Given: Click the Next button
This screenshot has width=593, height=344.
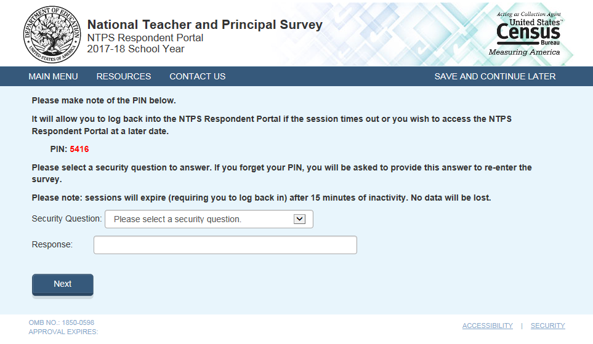Looking at the screenshot, I should tap(62, 284).
